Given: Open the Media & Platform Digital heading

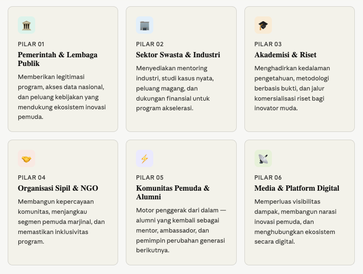Looking at the screenshot, I should tap(296, 188).
